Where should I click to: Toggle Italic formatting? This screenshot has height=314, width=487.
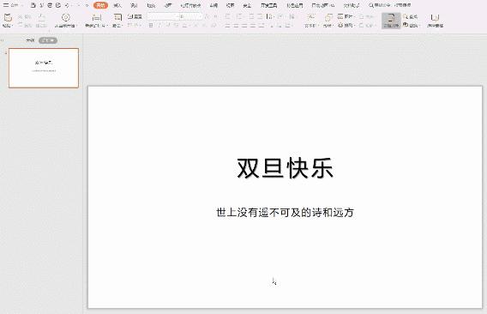coord(159,25)
